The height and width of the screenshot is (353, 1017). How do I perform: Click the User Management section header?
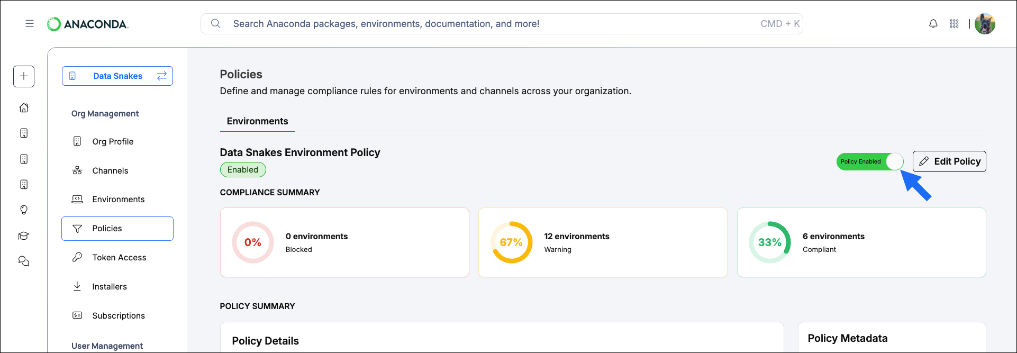pos(107,346)
